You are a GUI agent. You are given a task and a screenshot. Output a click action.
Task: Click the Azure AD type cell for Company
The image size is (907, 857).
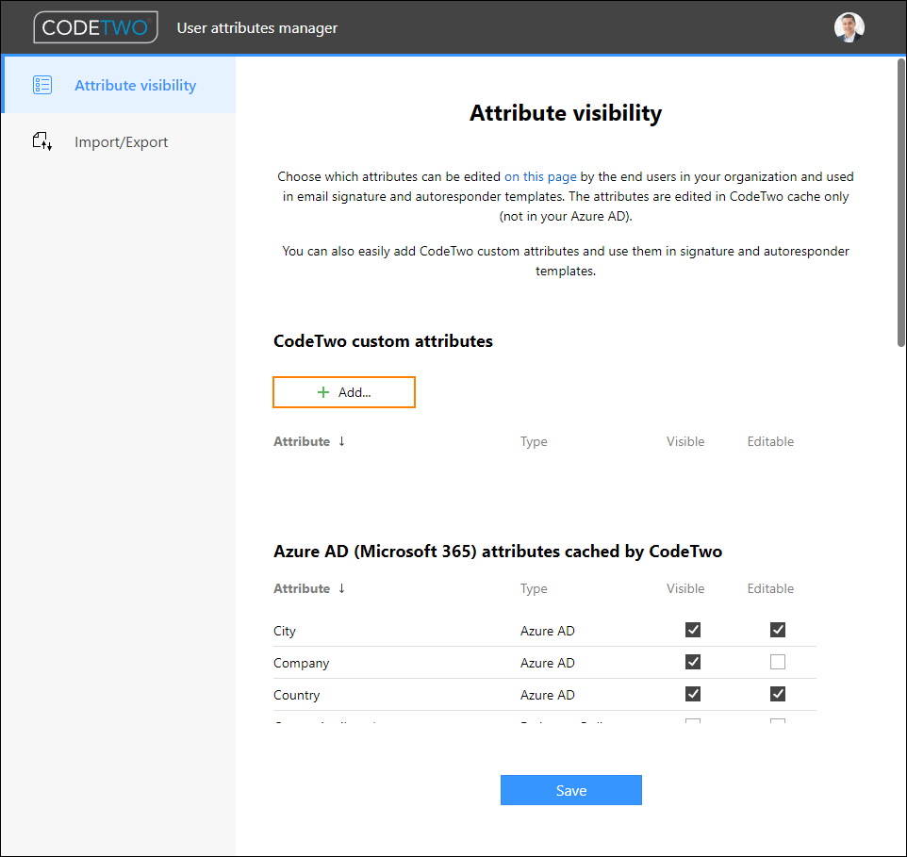[x=547, y=663]
